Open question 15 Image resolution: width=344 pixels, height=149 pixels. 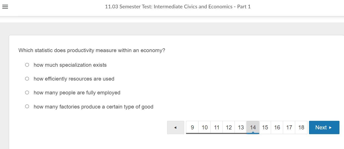(x=265, y=127)
